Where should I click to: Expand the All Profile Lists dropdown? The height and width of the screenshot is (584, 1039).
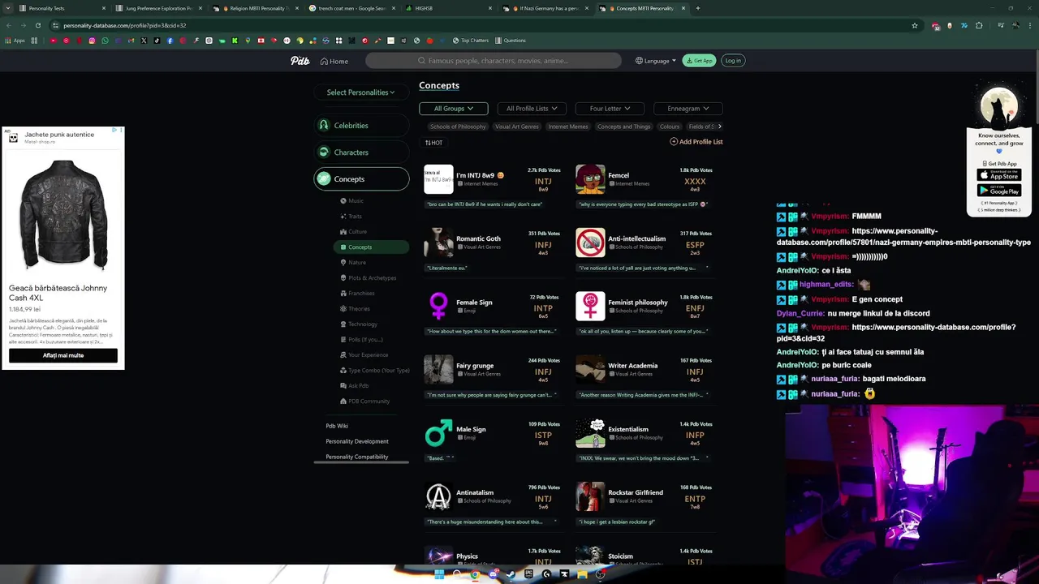(x=532, y=109)
